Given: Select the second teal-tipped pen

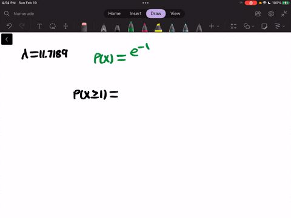Looking at the screenshot, I should [x=186, y=28].
